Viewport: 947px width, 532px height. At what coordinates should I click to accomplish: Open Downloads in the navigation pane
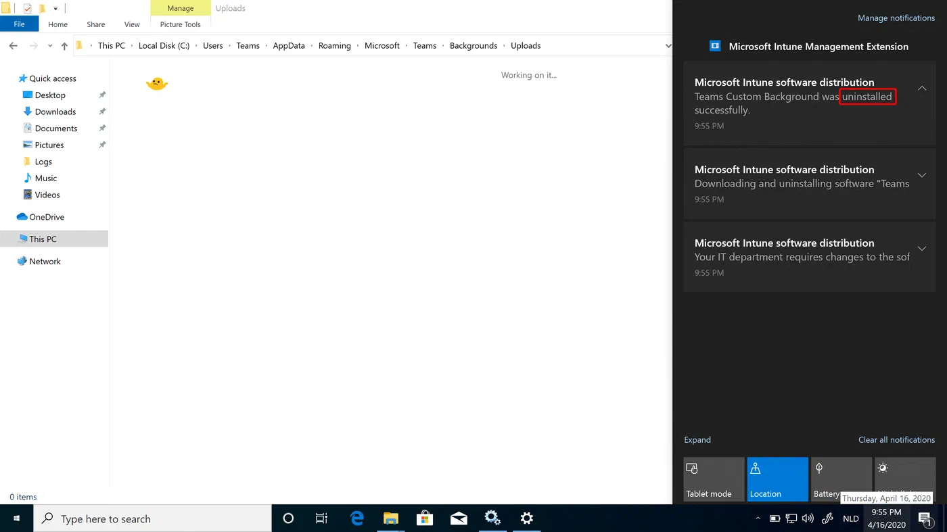click(x=55, y=112)
